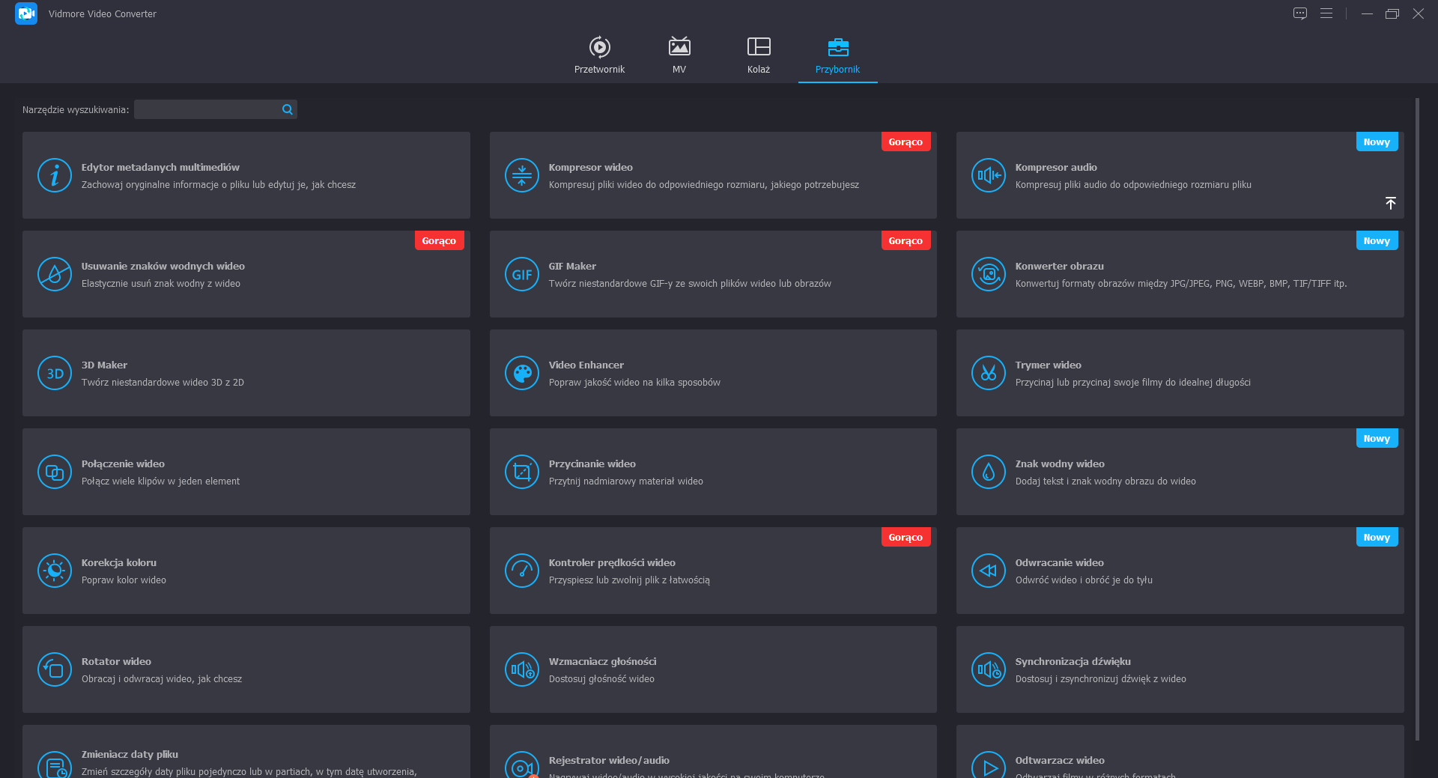
Task: Click the Odwracanie wideo title
Action: pos(1059,563)
